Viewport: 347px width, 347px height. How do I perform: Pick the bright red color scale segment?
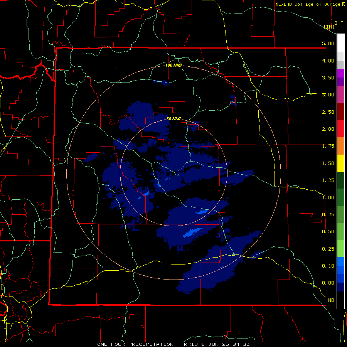[x=340, y=129]
